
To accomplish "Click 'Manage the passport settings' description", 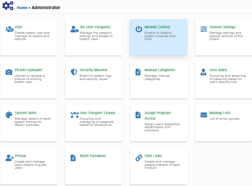I will pos(96,36).
